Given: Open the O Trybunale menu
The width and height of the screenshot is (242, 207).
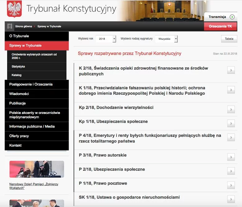Looking at the screenshot, I should (37, 36).
